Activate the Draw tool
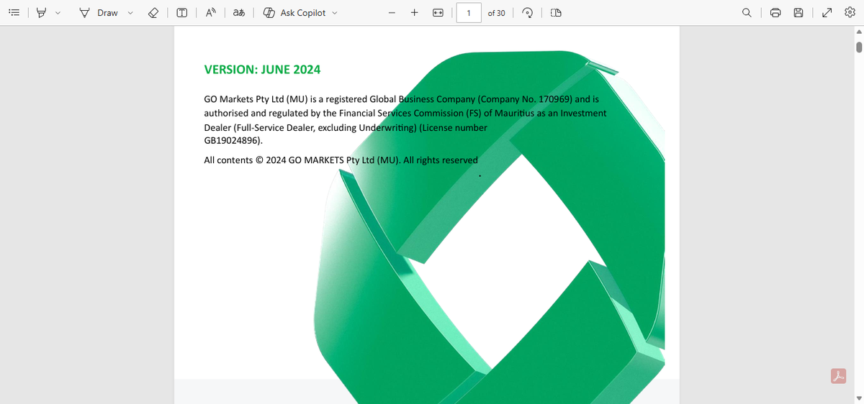Screen dimensions: 864x404 pos(99,13)
